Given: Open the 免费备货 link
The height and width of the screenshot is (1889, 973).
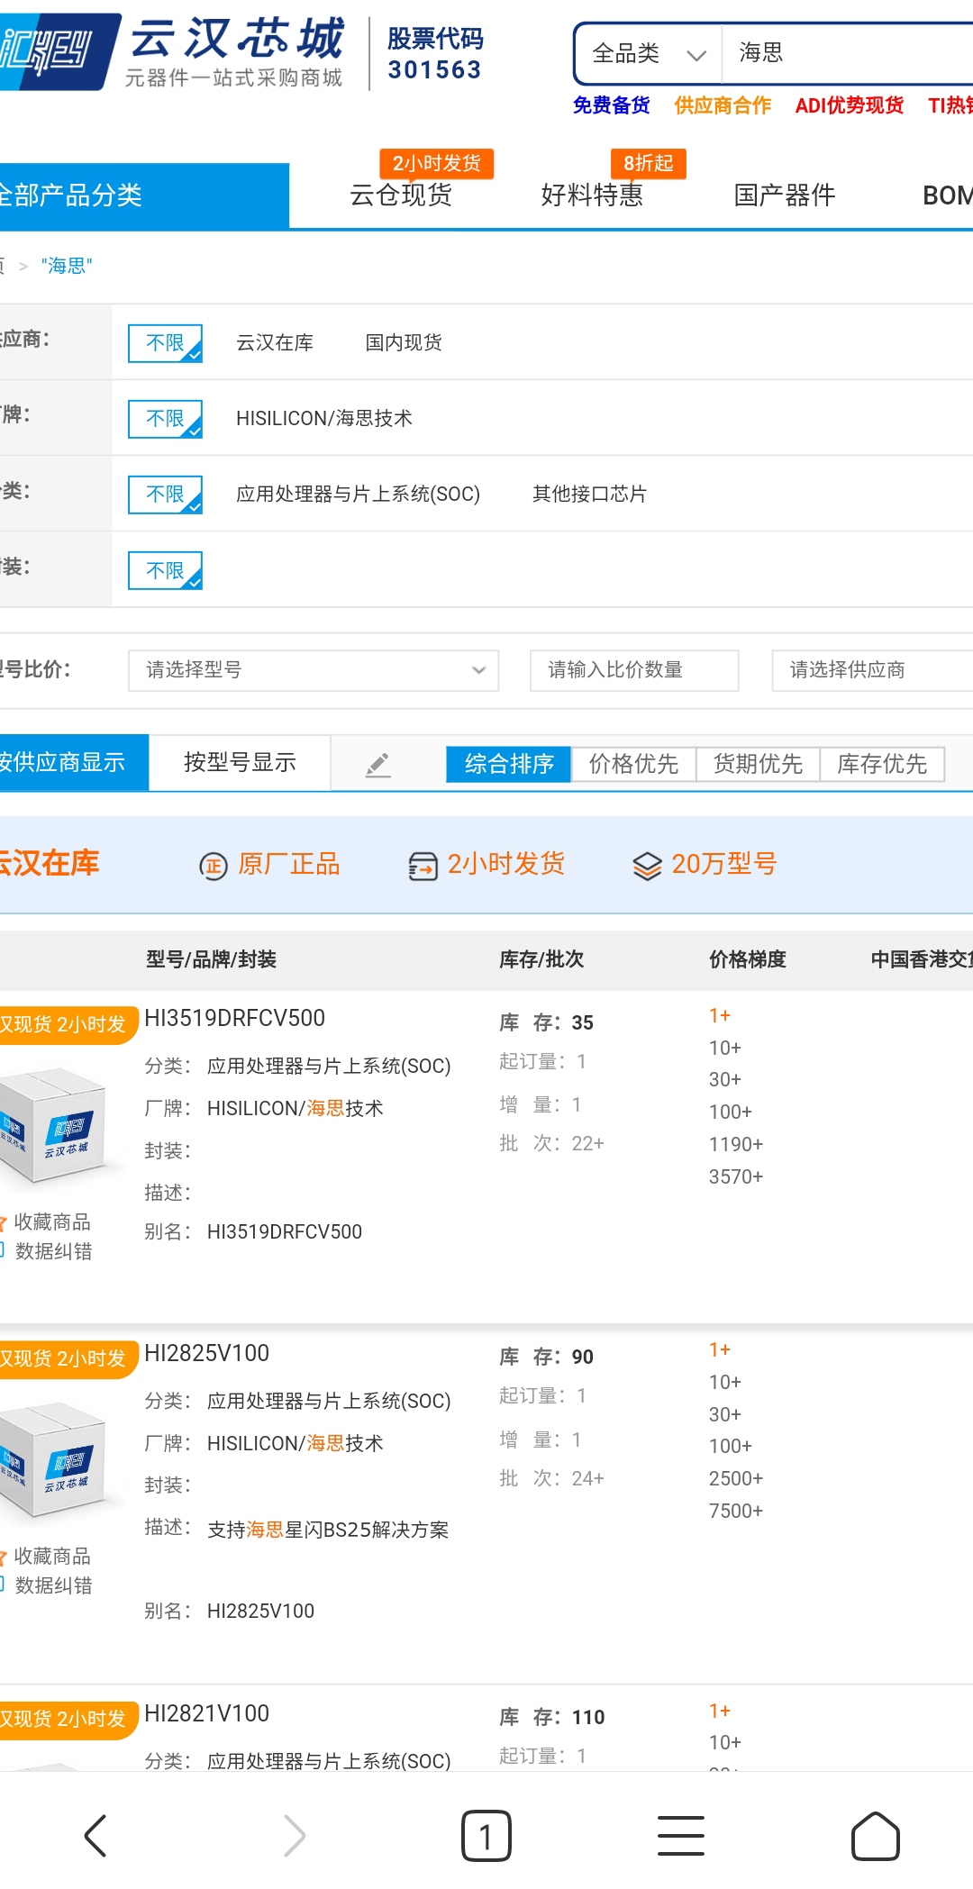Looking at the screenshot, I should [611, 105].
